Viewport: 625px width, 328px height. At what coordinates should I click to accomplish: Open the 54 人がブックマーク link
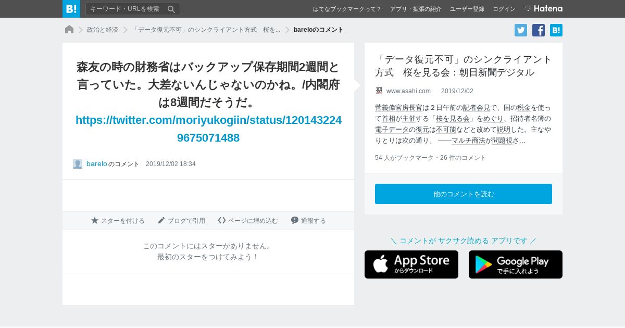point(404,158)
